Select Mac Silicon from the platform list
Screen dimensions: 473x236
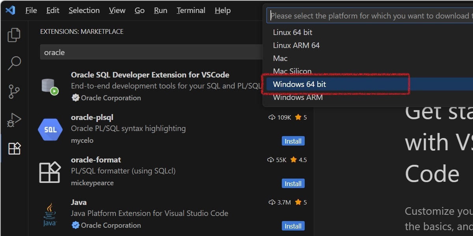[x=292, y=71]
